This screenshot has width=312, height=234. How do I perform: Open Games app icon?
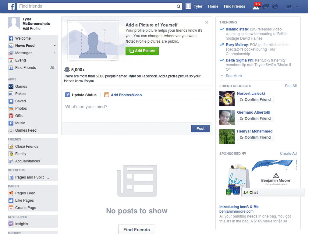click(11, 87)
